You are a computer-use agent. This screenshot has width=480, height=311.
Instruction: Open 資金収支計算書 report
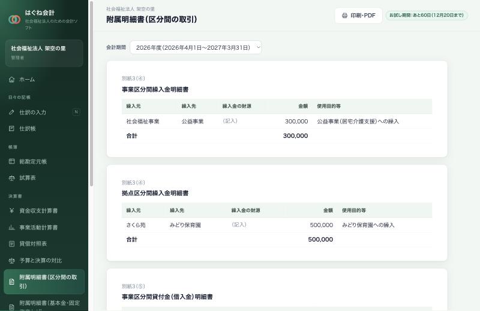tap(44, 210)
